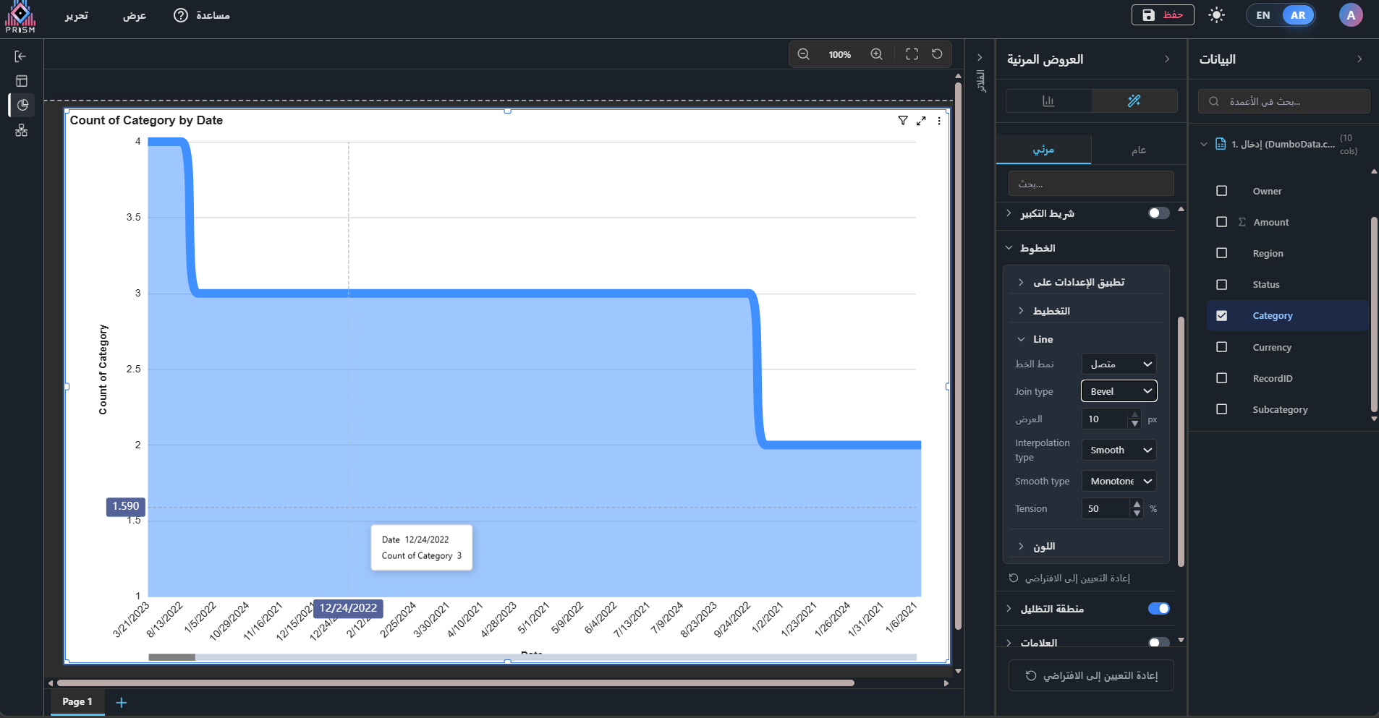Expand chart with the focus mode icon
The height and width of the screenshot is (718, 1379).
[921, 121]
